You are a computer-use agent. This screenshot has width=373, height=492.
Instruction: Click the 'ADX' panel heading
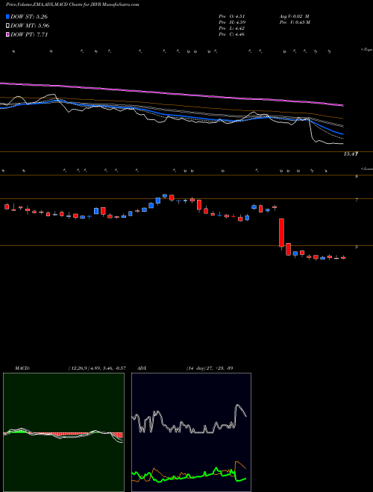(x=142, y=368)
